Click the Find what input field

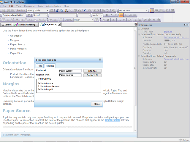click(70, 71)
